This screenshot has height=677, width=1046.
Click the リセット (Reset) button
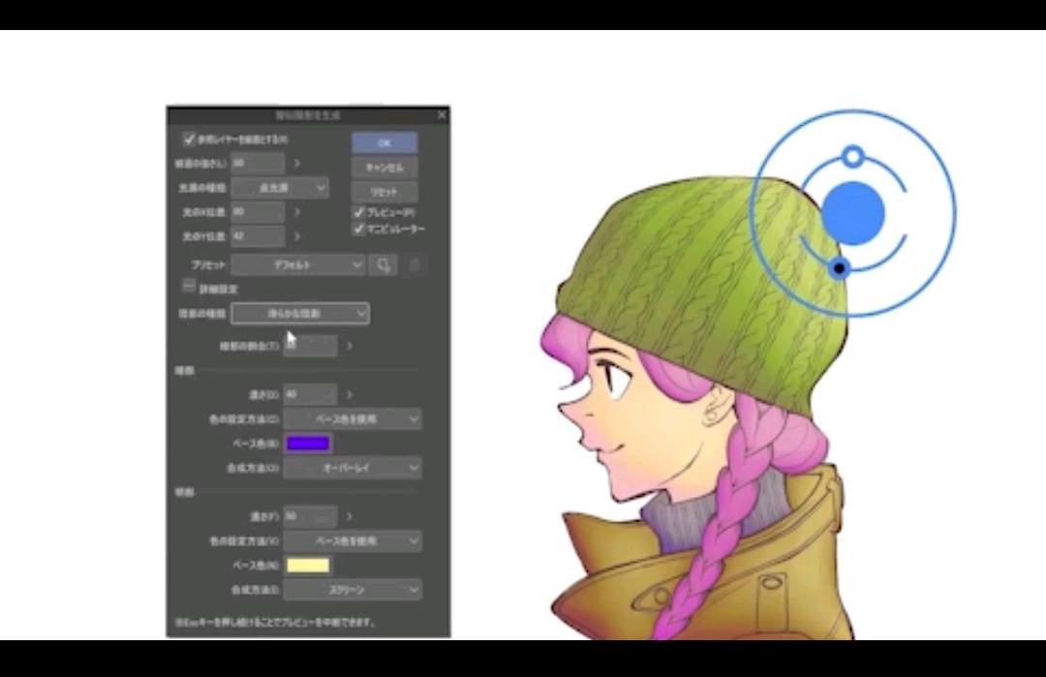tap(385, 192)
